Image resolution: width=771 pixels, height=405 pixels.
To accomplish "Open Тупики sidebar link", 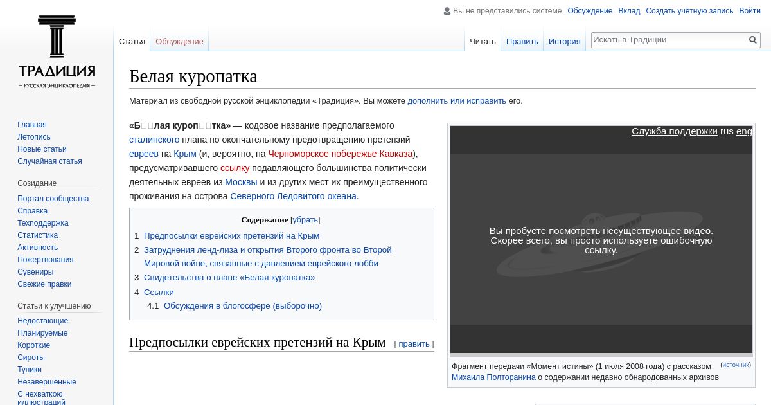I will click(x=30, y=370).
